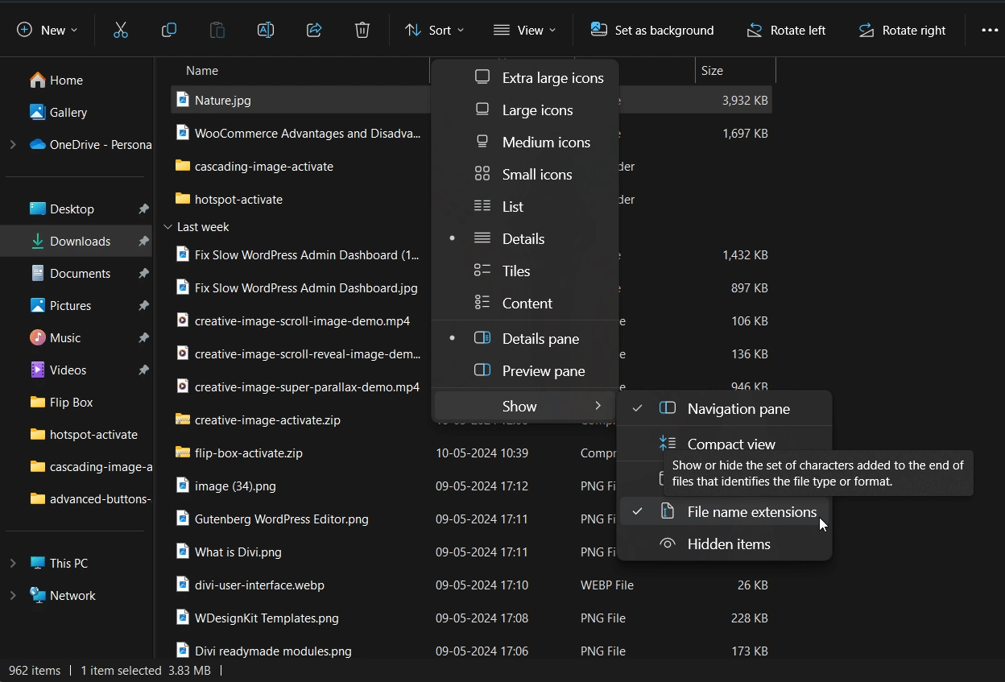Select Fix Slow WordPress Admin Dashboard.jpg
1005x682 pixels.
pos(297,287)
